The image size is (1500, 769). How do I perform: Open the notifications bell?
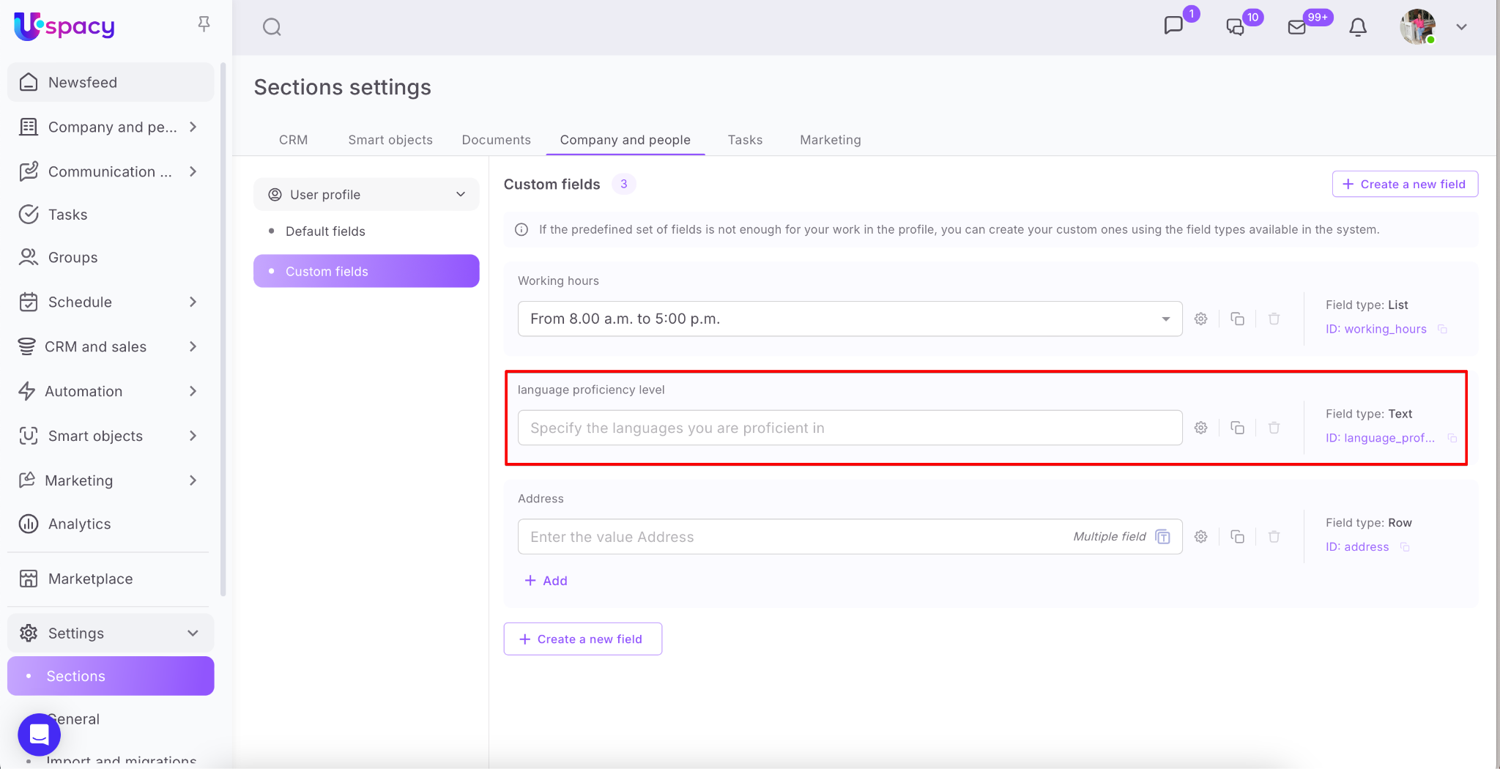1357,27
